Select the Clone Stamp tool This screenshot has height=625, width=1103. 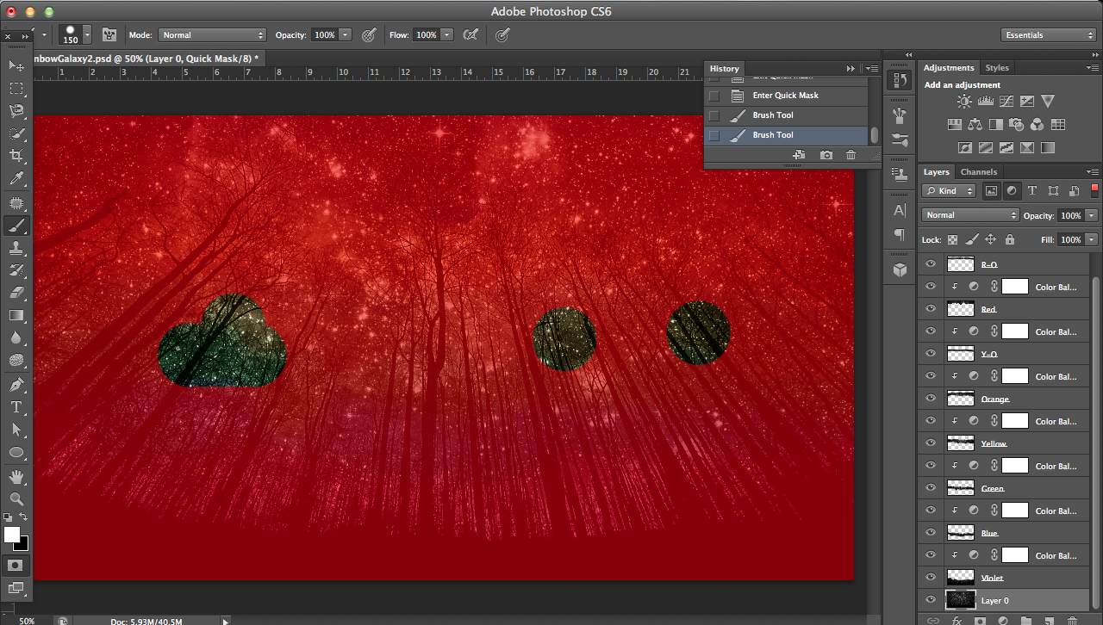coord(16,248)
